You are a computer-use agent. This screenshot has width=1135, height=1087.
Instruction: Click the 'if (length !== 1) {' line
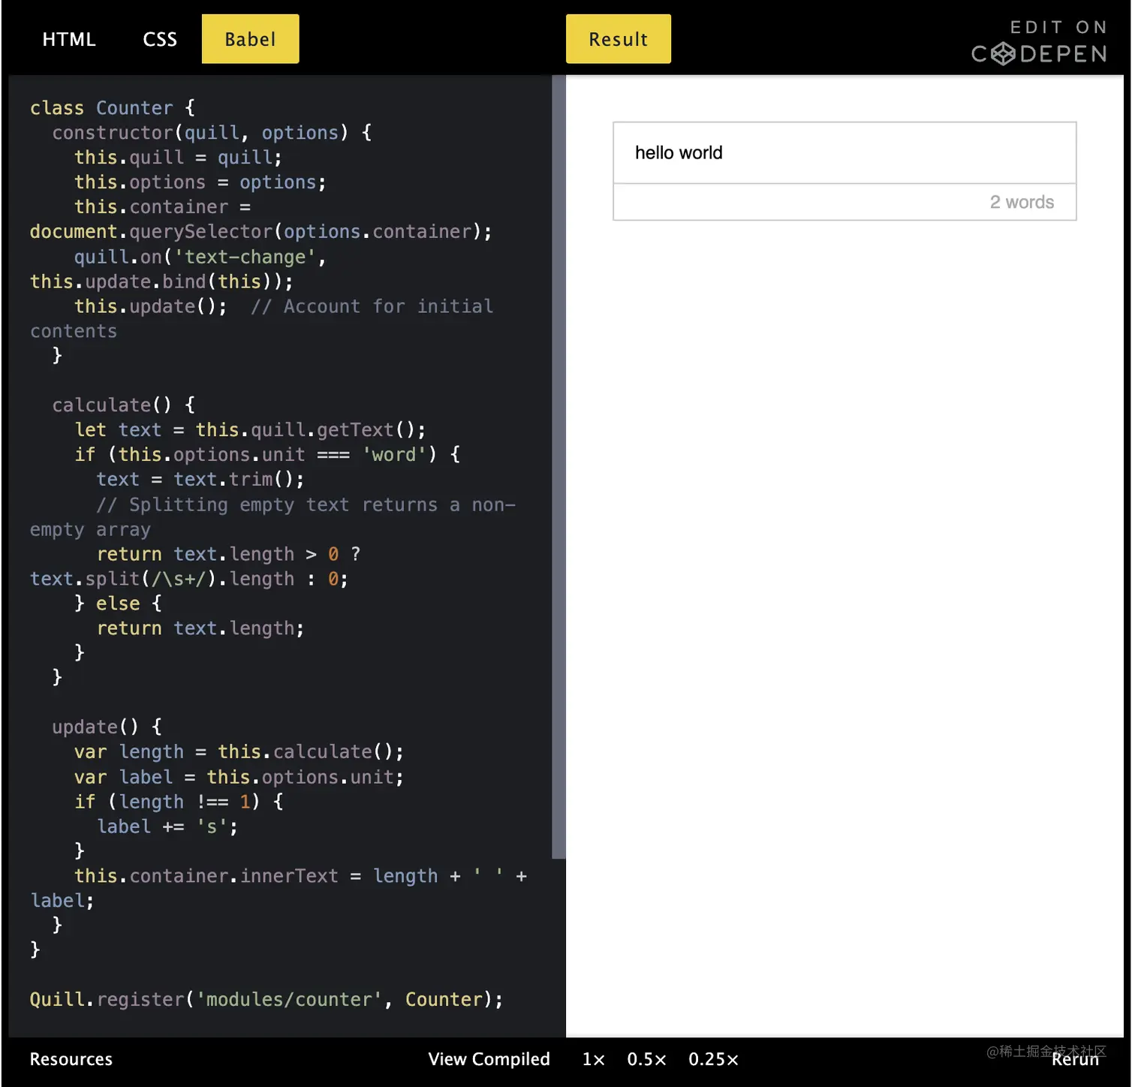(x=179, y=802)
